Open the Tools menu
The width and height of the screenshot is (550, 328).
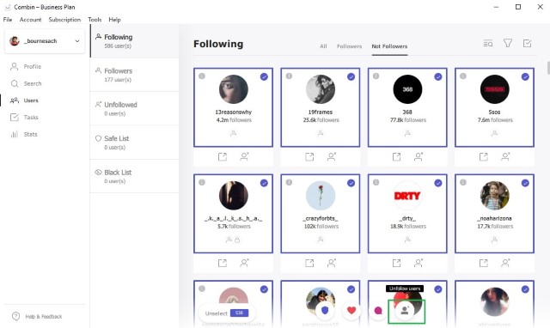(95, 20)
